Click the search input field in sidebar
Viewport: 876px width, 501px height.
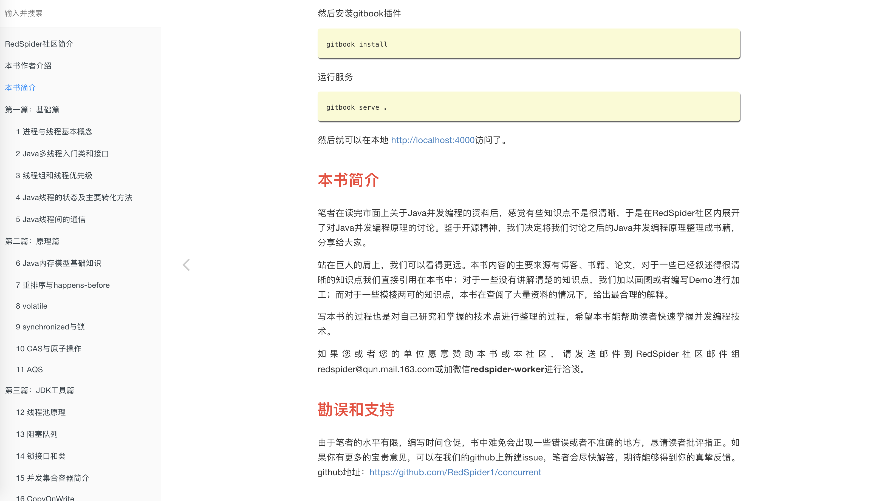[x=69, y=13]
